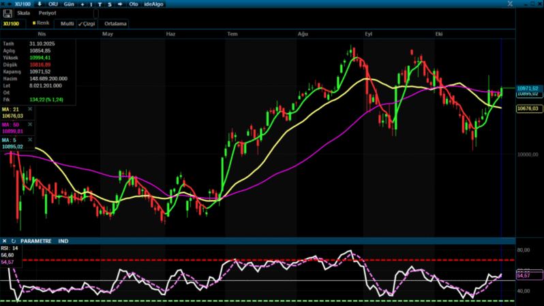Click the T text tool icon
The image size is (544, 306).
click(100, 4)
